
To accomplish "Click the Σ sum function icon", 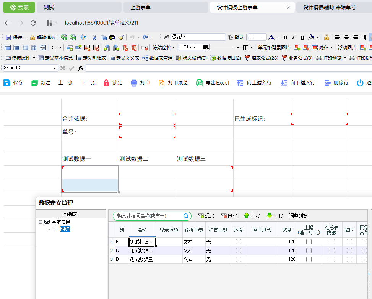I will [x=54, y=48].
